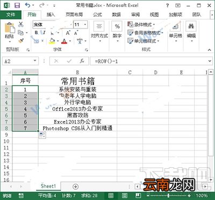Select cell containing 黑客攻防
Screen dimensions: 215x200
(77, 115)
